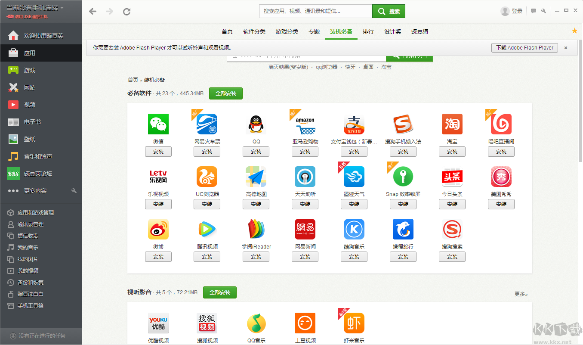Click the 首页 breadcrumb link
Viewport: 583px width, 345px height.
[133, 80]
